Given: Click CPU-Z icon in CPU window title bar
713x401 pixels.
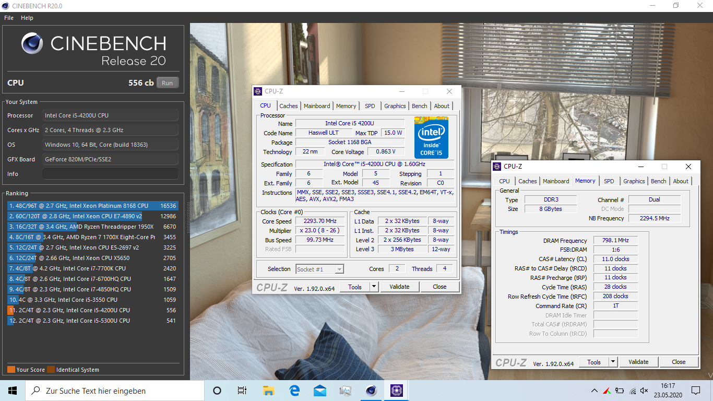Looking at the screenshot, I should point(258,91).
